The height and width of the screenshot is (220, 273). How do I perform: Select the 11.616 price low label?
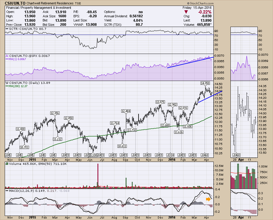(x=179, y=132)
